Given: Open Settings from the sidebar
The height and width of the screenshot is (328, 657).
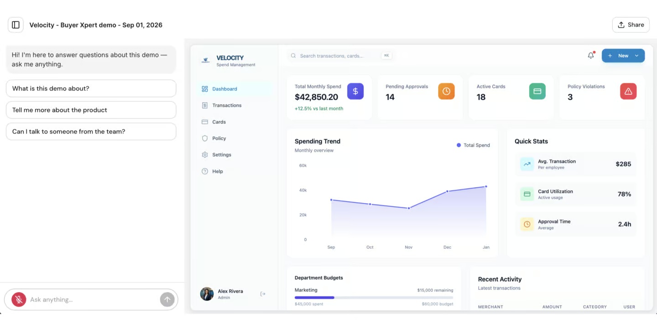Looking at the screenshot, I should 235,155.
